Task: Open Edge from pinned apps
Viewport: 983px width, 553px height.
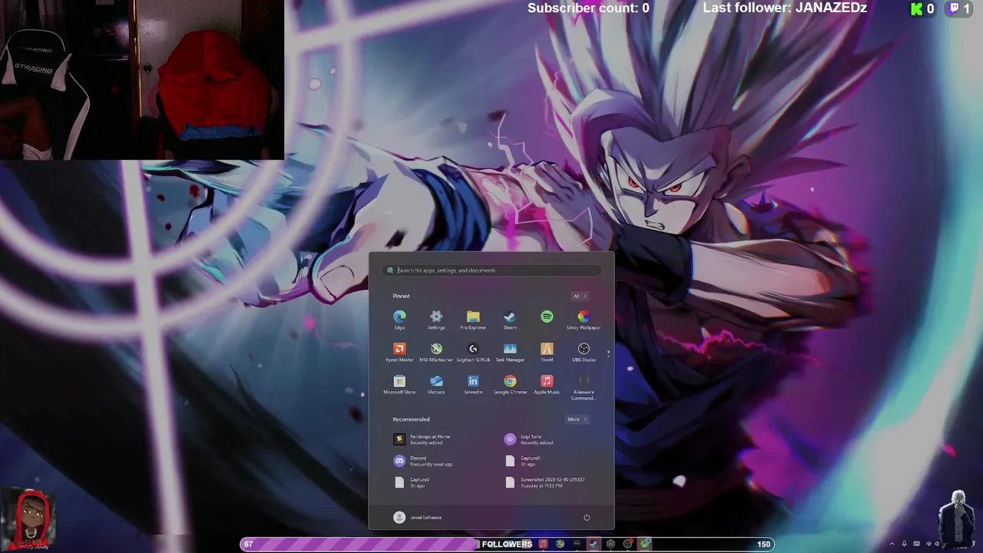Action: coord(399,320)
